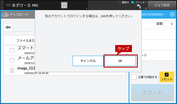Expand the printer status dropdown arrow

(146, 8)
